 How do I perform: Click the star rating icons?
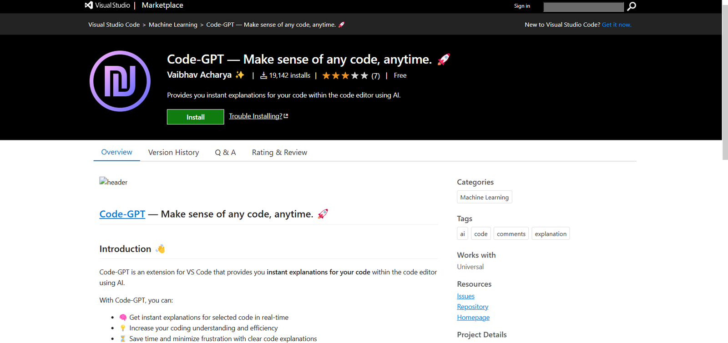345,76
